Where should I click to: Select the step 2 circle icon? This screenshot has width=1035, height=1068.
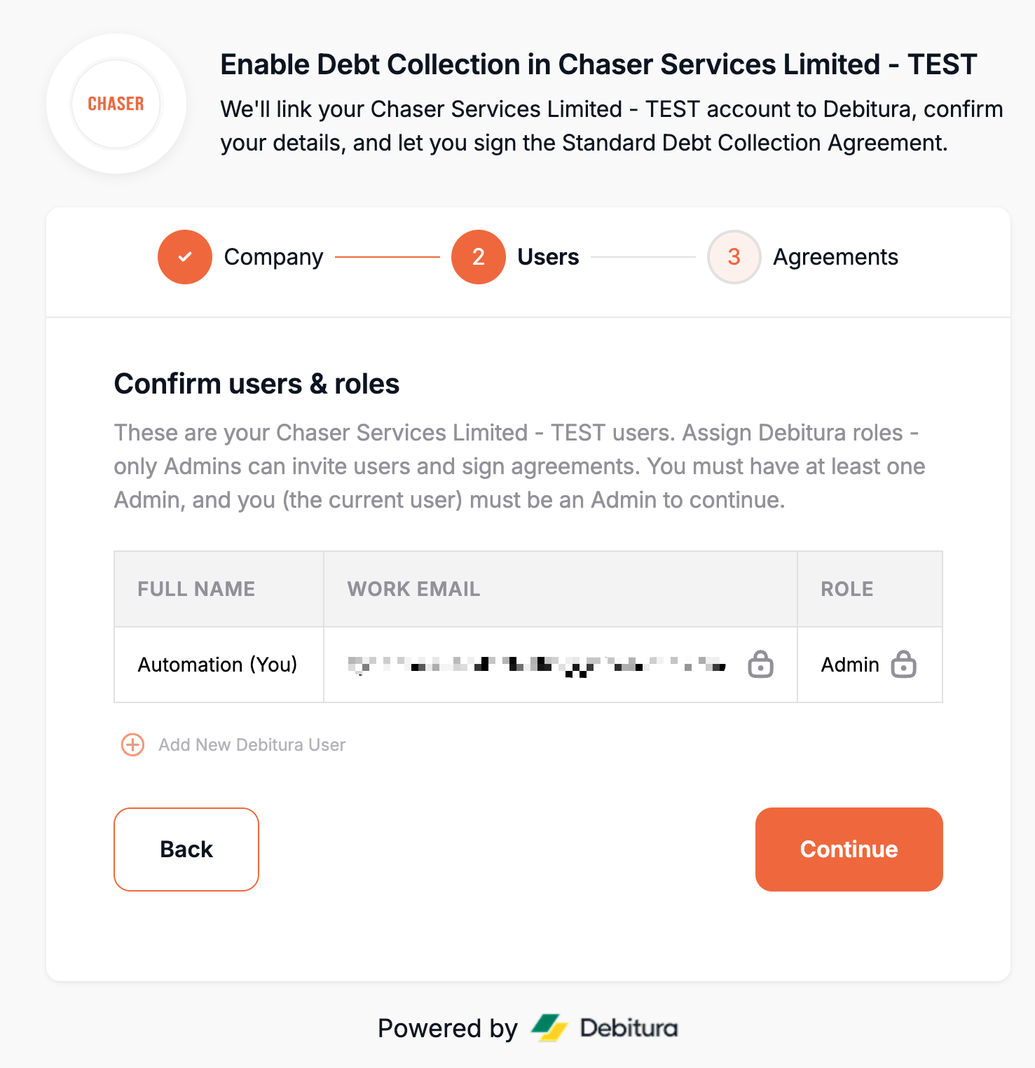pos(479,257)
